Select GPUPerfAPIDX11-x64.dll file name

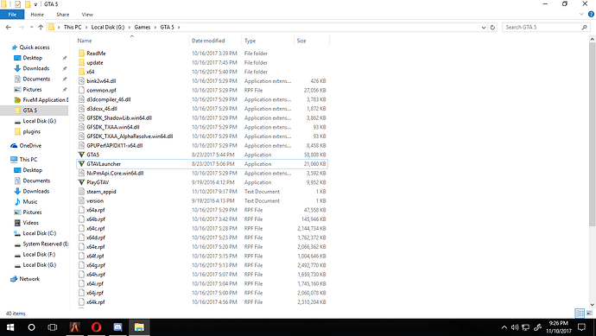[114, 146]
